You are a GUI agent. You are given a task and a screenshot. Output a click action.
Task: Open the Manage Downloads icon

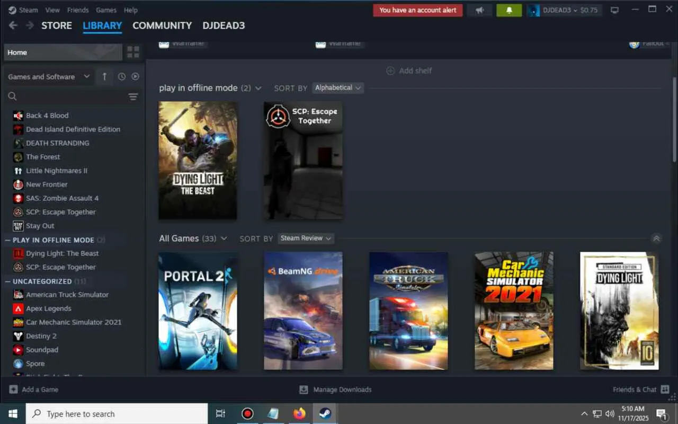(304, 390)
